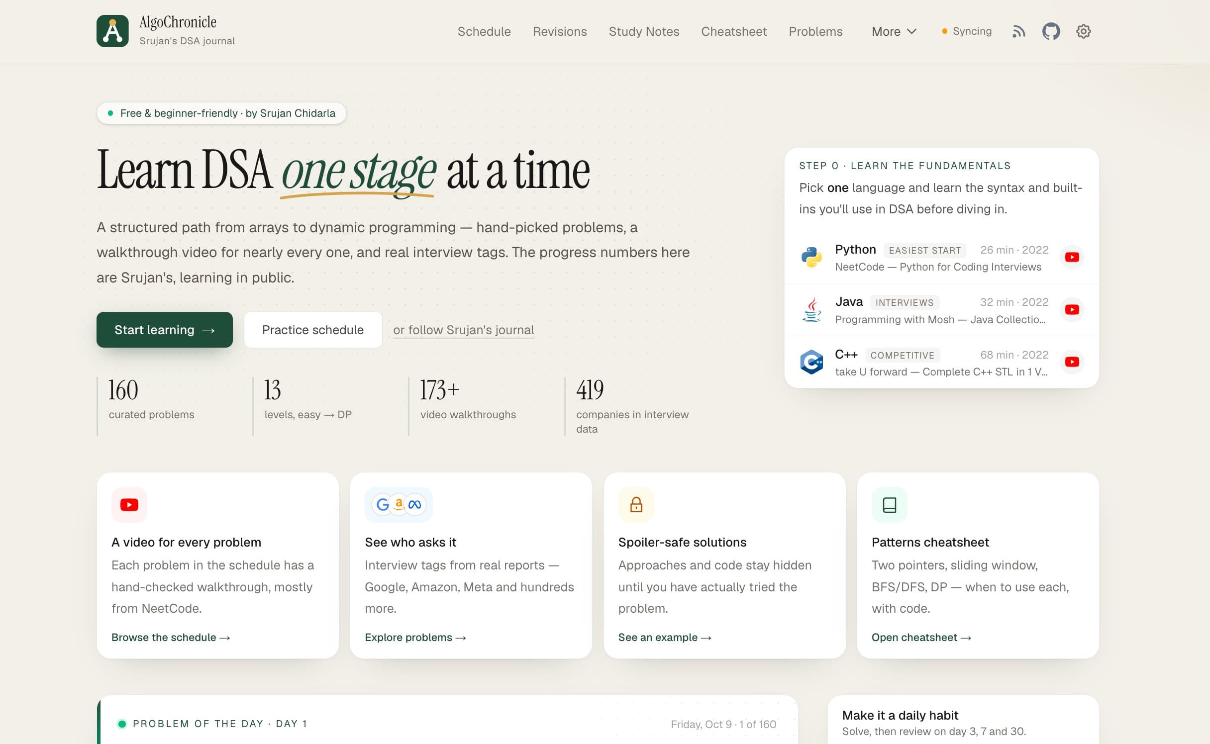Expand the More dropdown menu
Viewport: 1210px width, 744px height.
coord(894,31)
